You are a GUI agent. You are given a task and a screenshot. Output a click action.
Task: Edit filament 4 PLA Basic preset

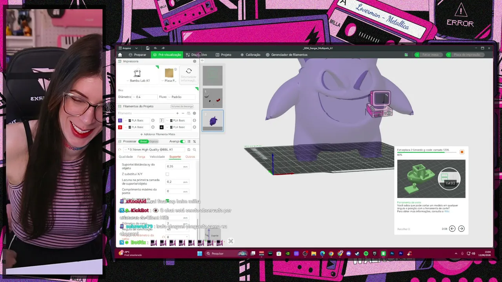pyautogui.click(x=194, y=127)
